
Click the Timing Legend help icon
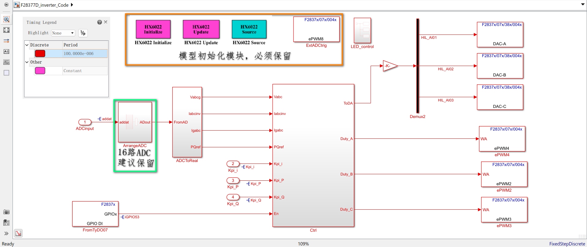click(x=99, y=22)
